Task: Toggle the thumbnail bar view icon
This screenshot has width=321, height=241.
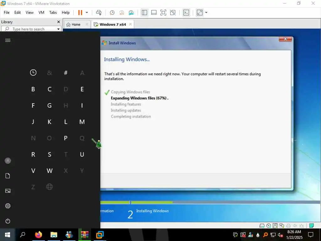Action: [x=154, y=13]
